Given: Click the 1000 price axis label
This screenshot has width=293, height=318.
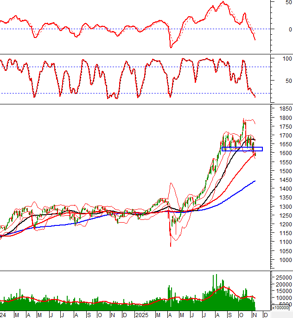Looking at the screenshot, I should (x=280, y=260).
